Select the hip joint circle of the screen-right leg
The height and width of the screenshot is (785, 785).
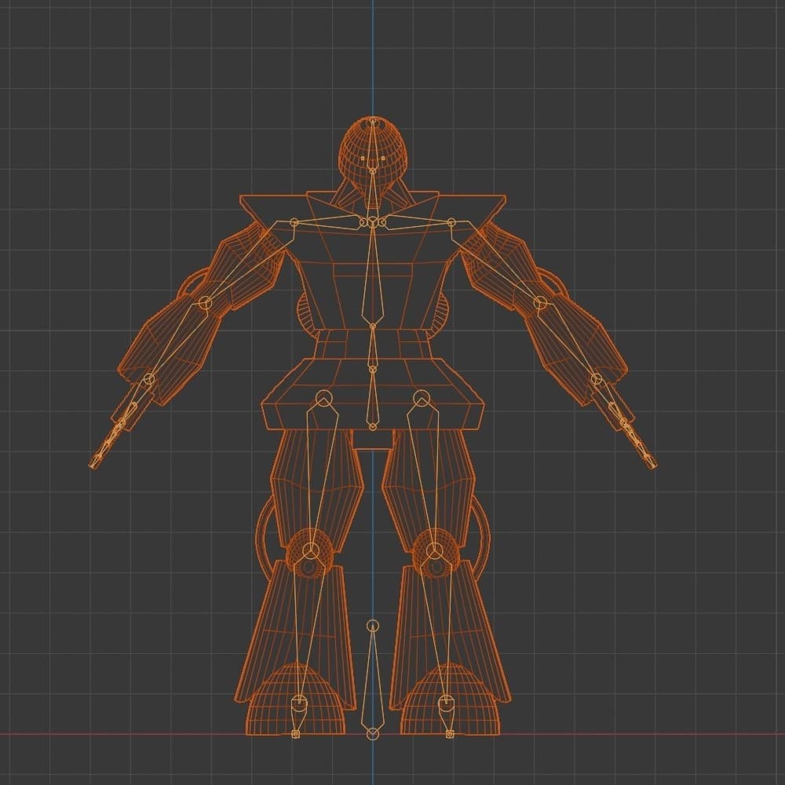(x=422, y=398)
